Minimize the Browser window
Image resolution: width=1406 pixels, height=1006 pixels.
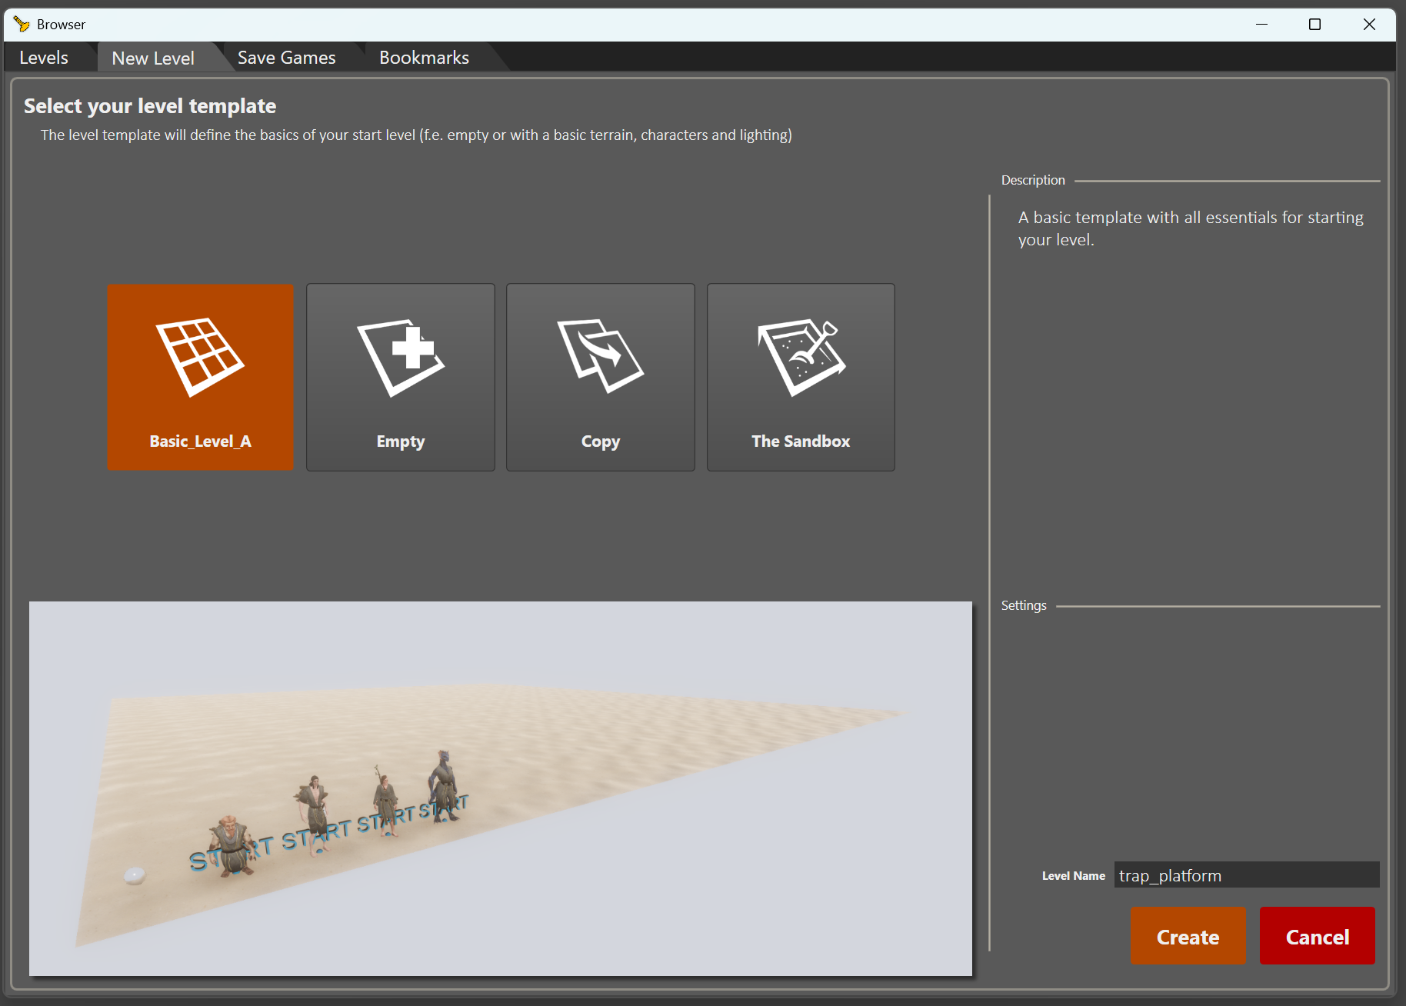[x=1261, y=25]
